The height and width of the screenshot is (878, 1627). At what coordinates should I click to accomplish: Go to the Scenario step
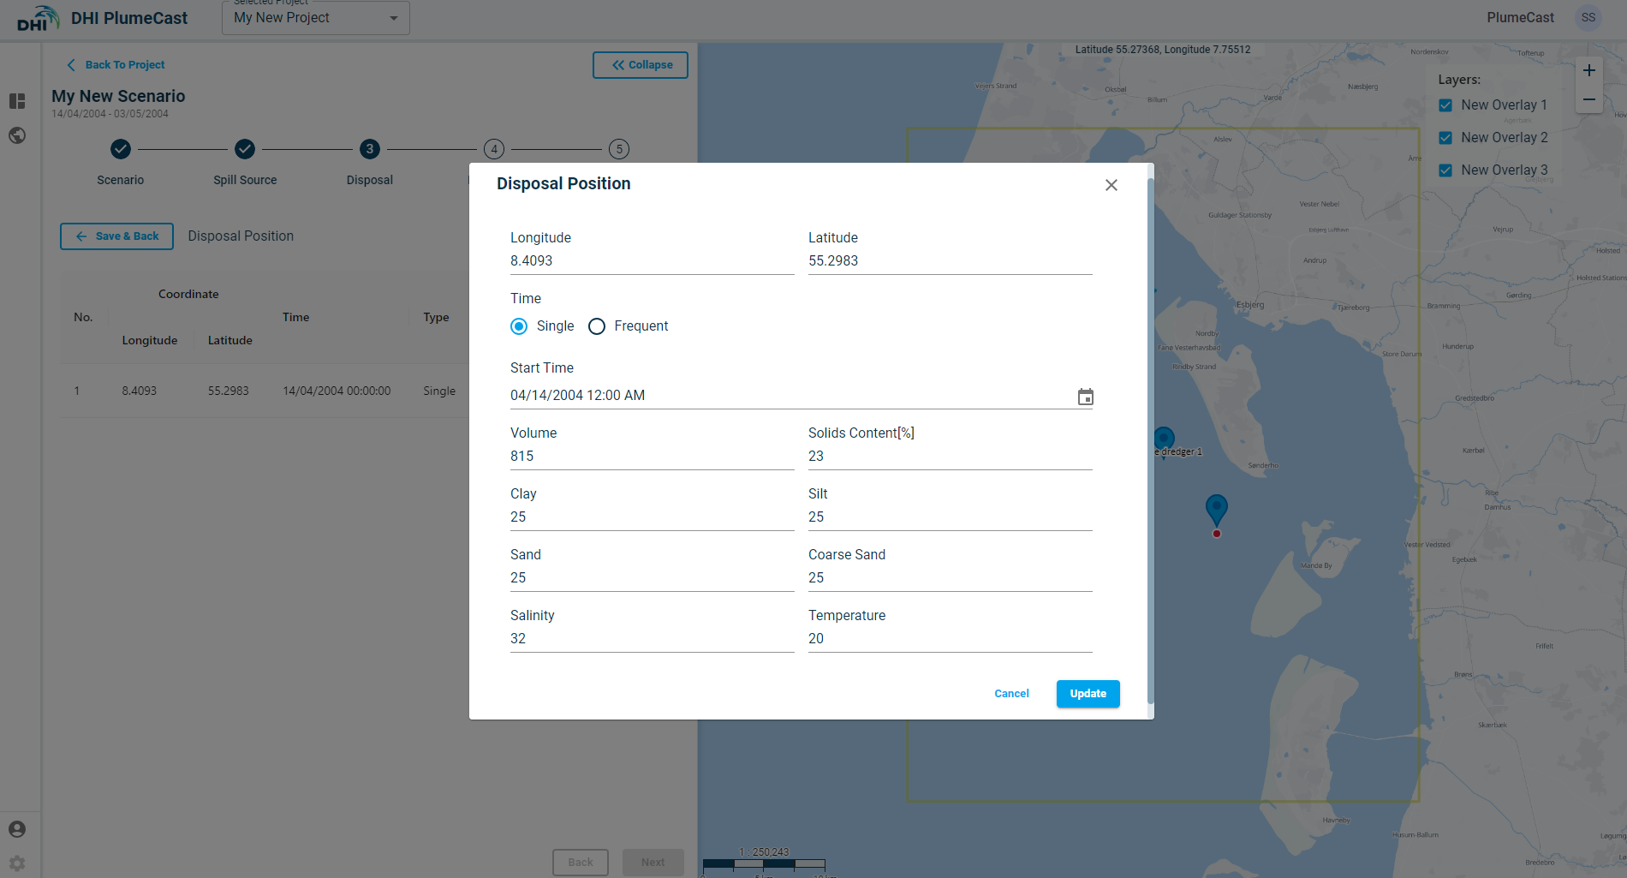pos(121,150)
